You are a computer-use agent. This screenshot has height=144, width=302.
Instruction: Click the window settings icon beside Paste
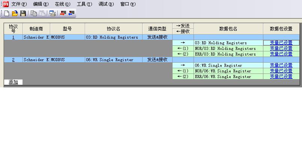(x=53, y=13)
